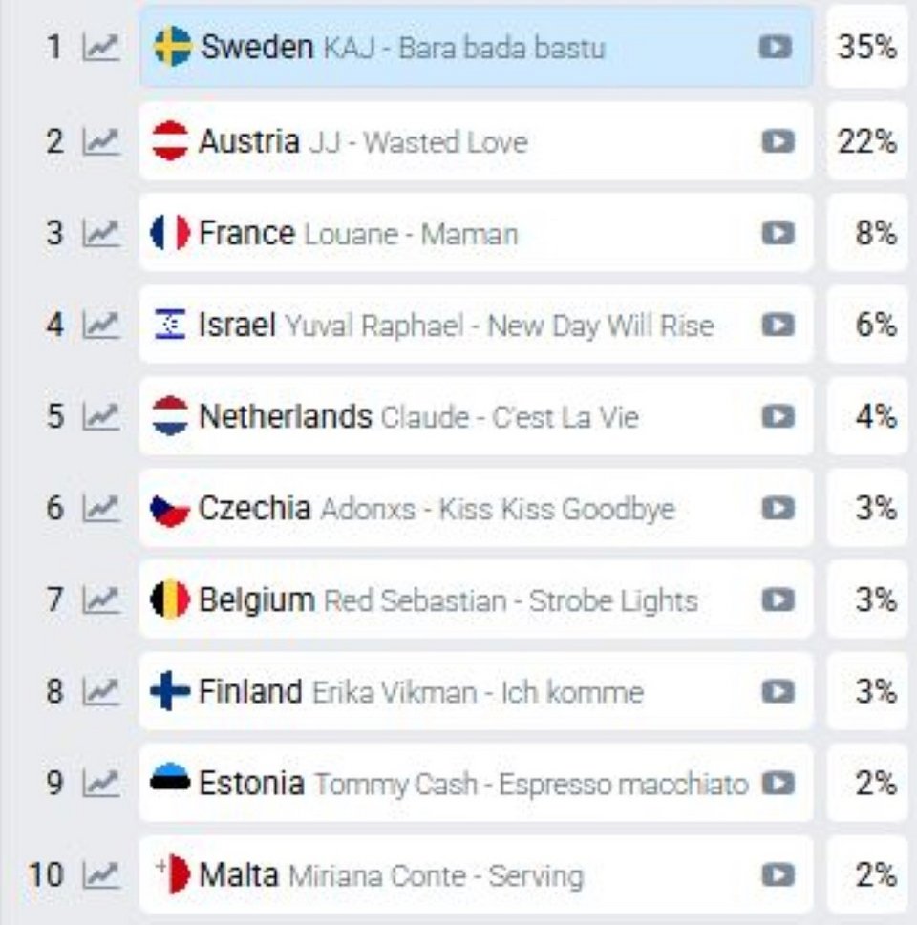Open the trend chart icon for Austria

click(101, 142)
